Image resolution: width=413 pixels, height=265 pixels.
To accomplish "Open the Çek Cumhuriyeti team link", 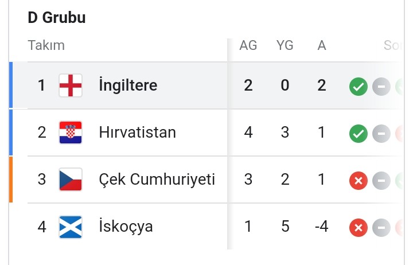I will pyautogui.click(x=157, y=180).
